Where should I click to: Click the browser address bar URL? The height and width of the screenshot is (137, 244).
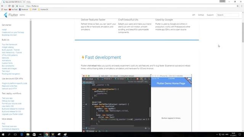pyautogui.click(x=32, y=6)
